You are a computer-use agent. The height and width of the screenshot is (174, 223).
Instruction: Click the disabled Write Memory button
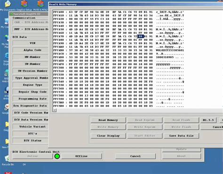click(108, 127)
